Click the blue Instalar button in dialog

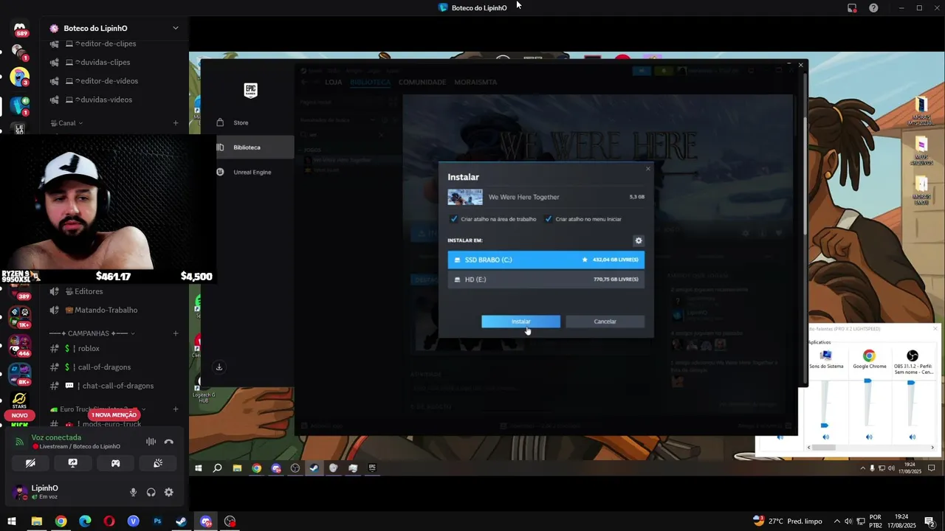coord(520,322)
